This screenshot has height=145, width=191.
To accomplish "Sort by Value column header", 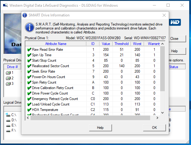I will (106, 44).
